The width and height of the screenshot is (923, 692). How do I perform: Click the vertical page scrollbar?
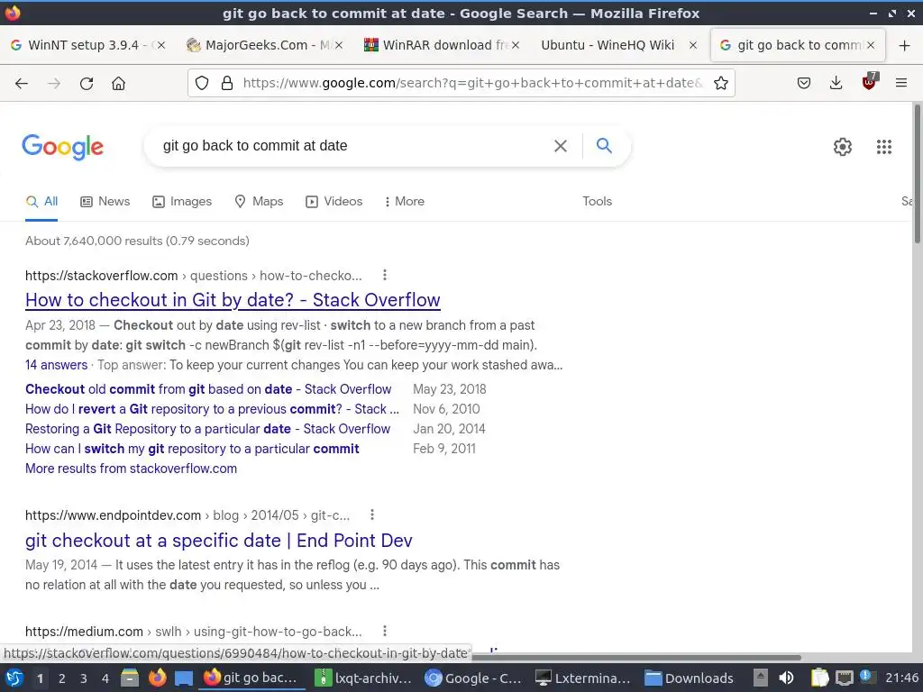pos(917,174)
